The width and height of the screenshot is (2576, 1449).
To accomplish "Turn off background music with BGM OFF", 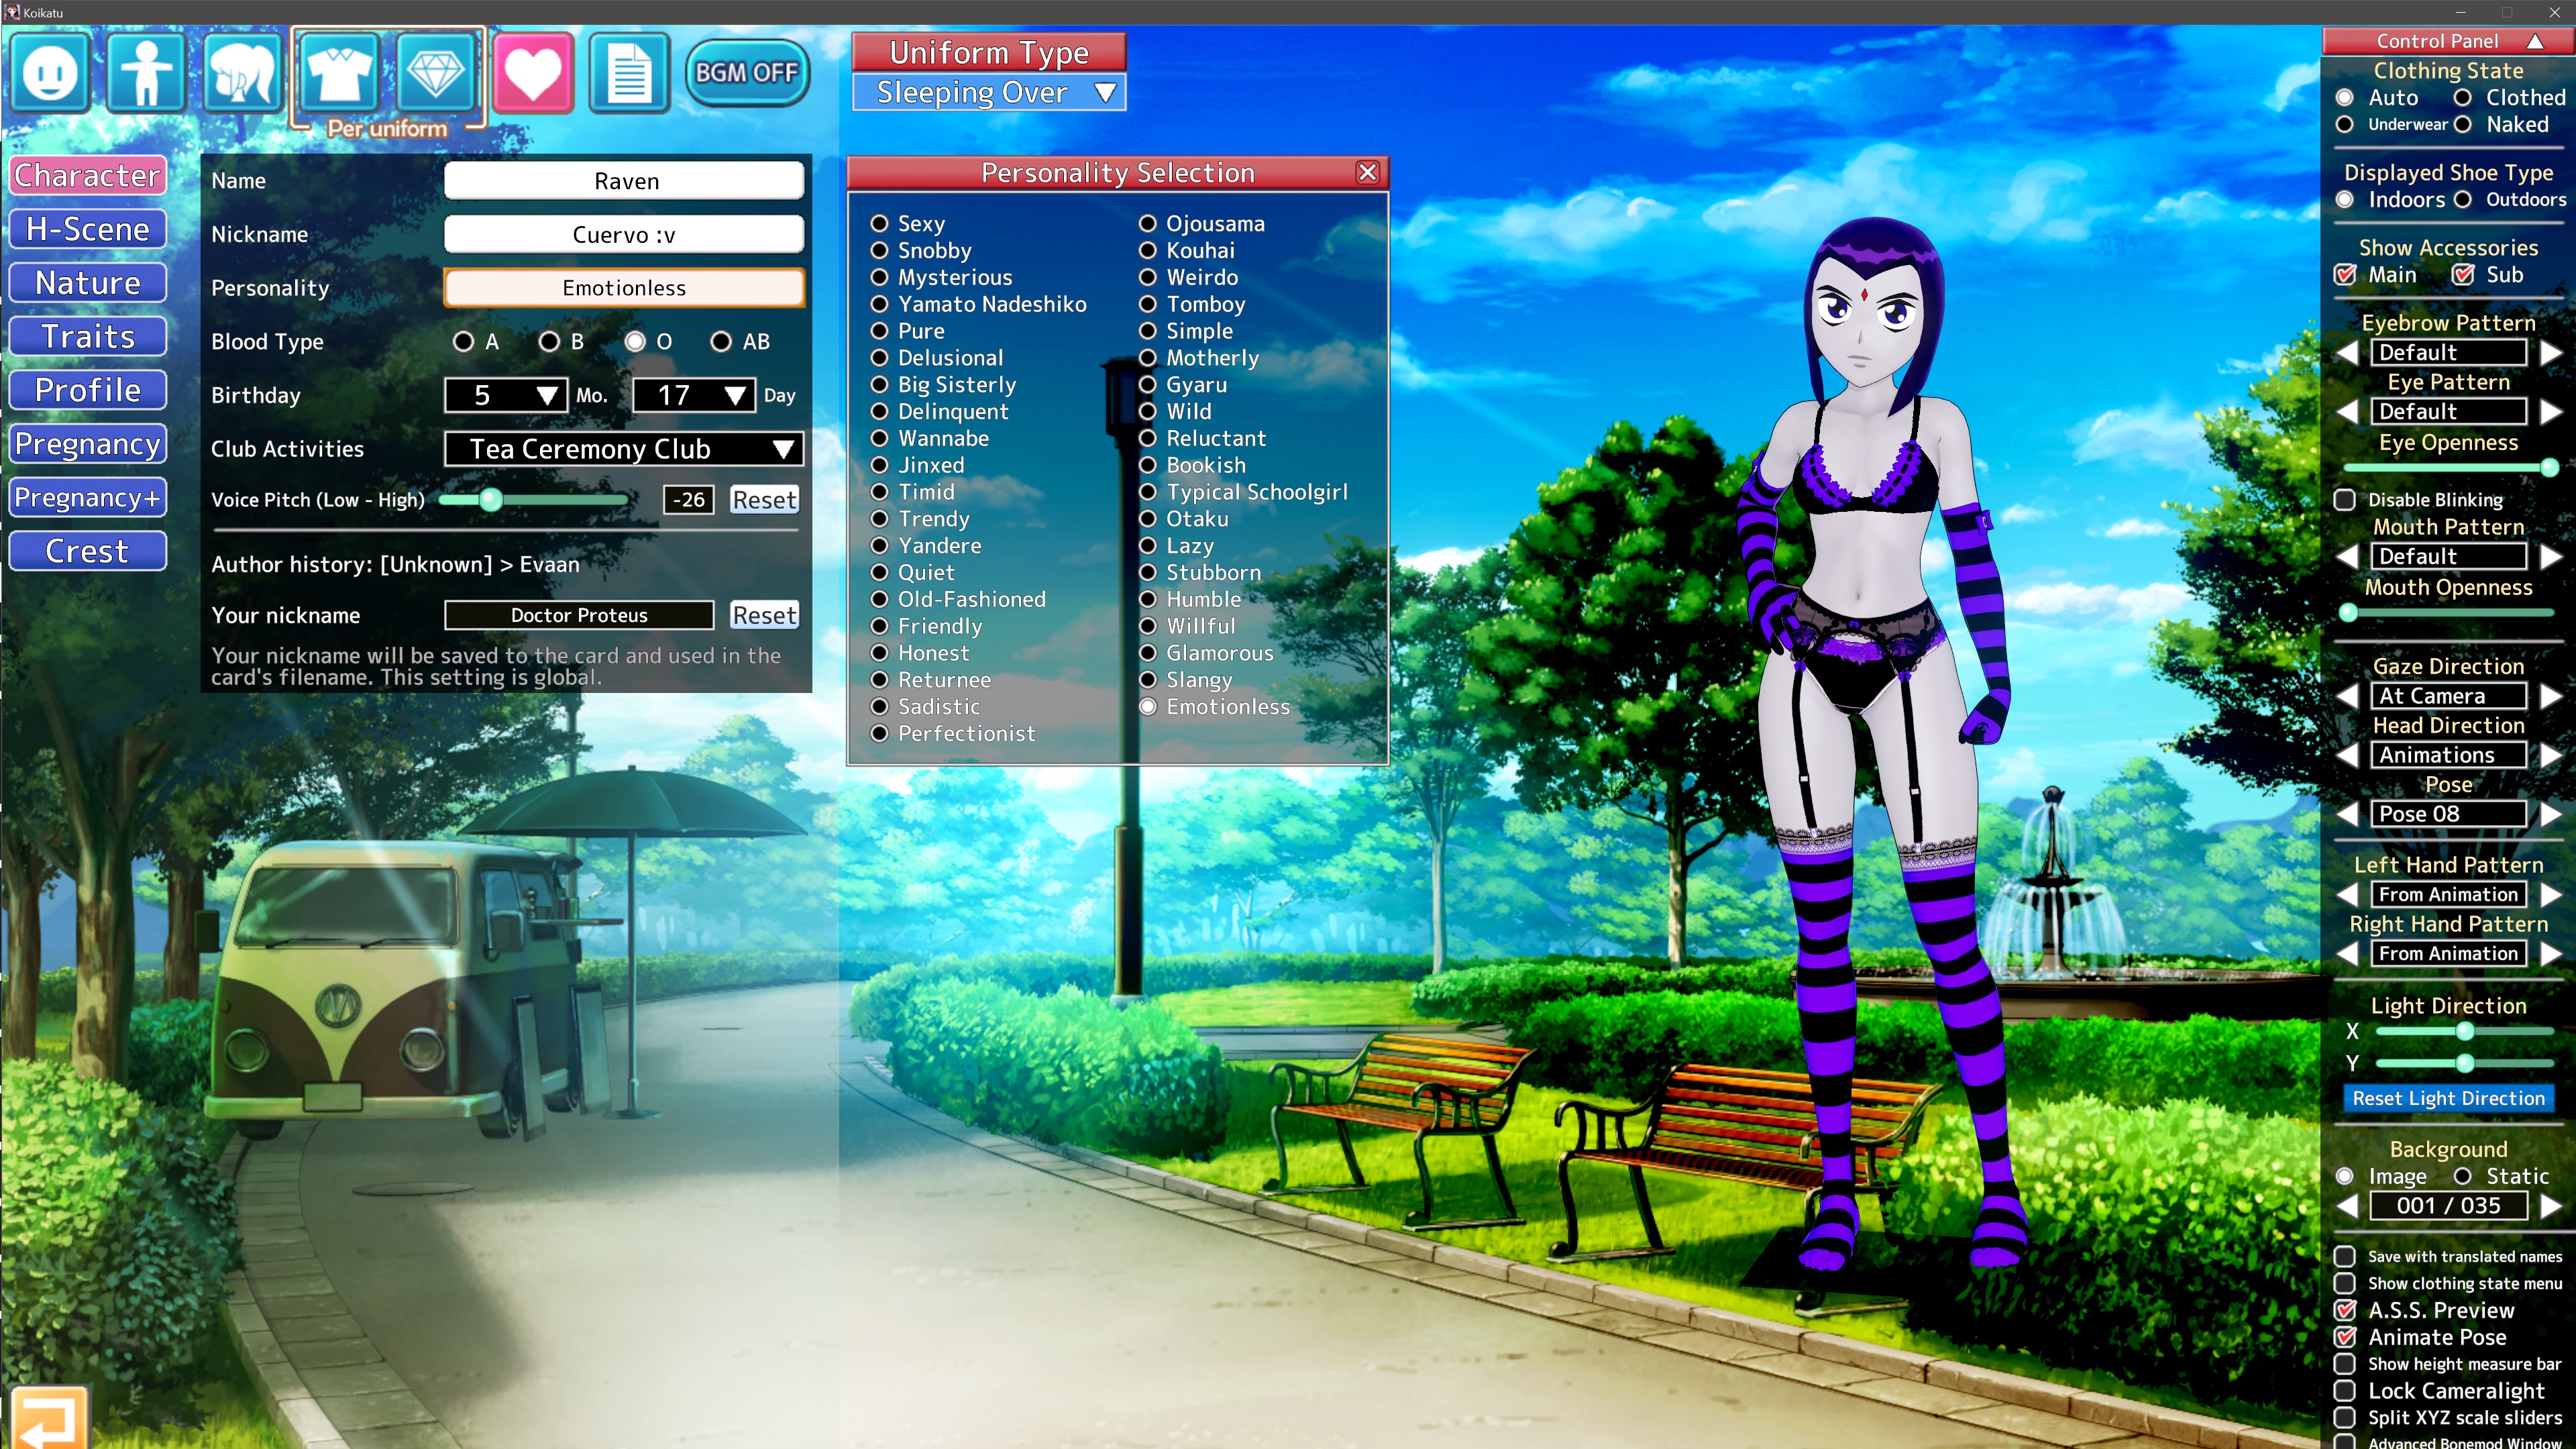I will point(747,72).
